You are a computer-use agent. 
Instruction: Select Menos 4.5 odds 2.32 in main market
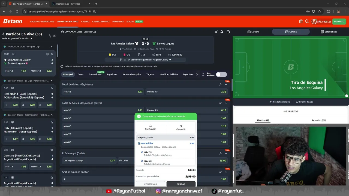click(x=186, y=92)
